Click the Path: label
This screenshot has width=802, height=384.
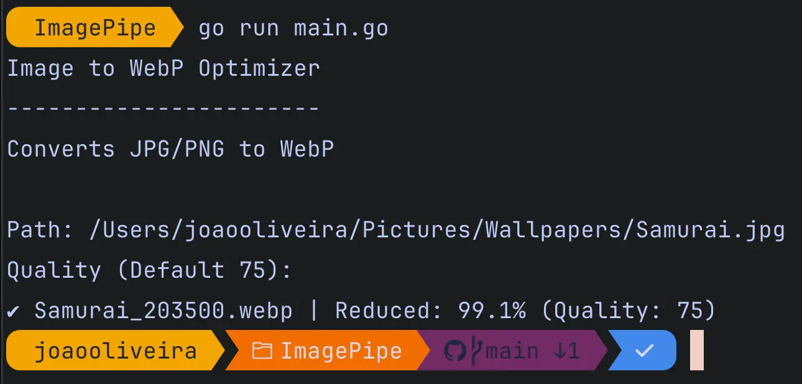click(x=41, y=231)
